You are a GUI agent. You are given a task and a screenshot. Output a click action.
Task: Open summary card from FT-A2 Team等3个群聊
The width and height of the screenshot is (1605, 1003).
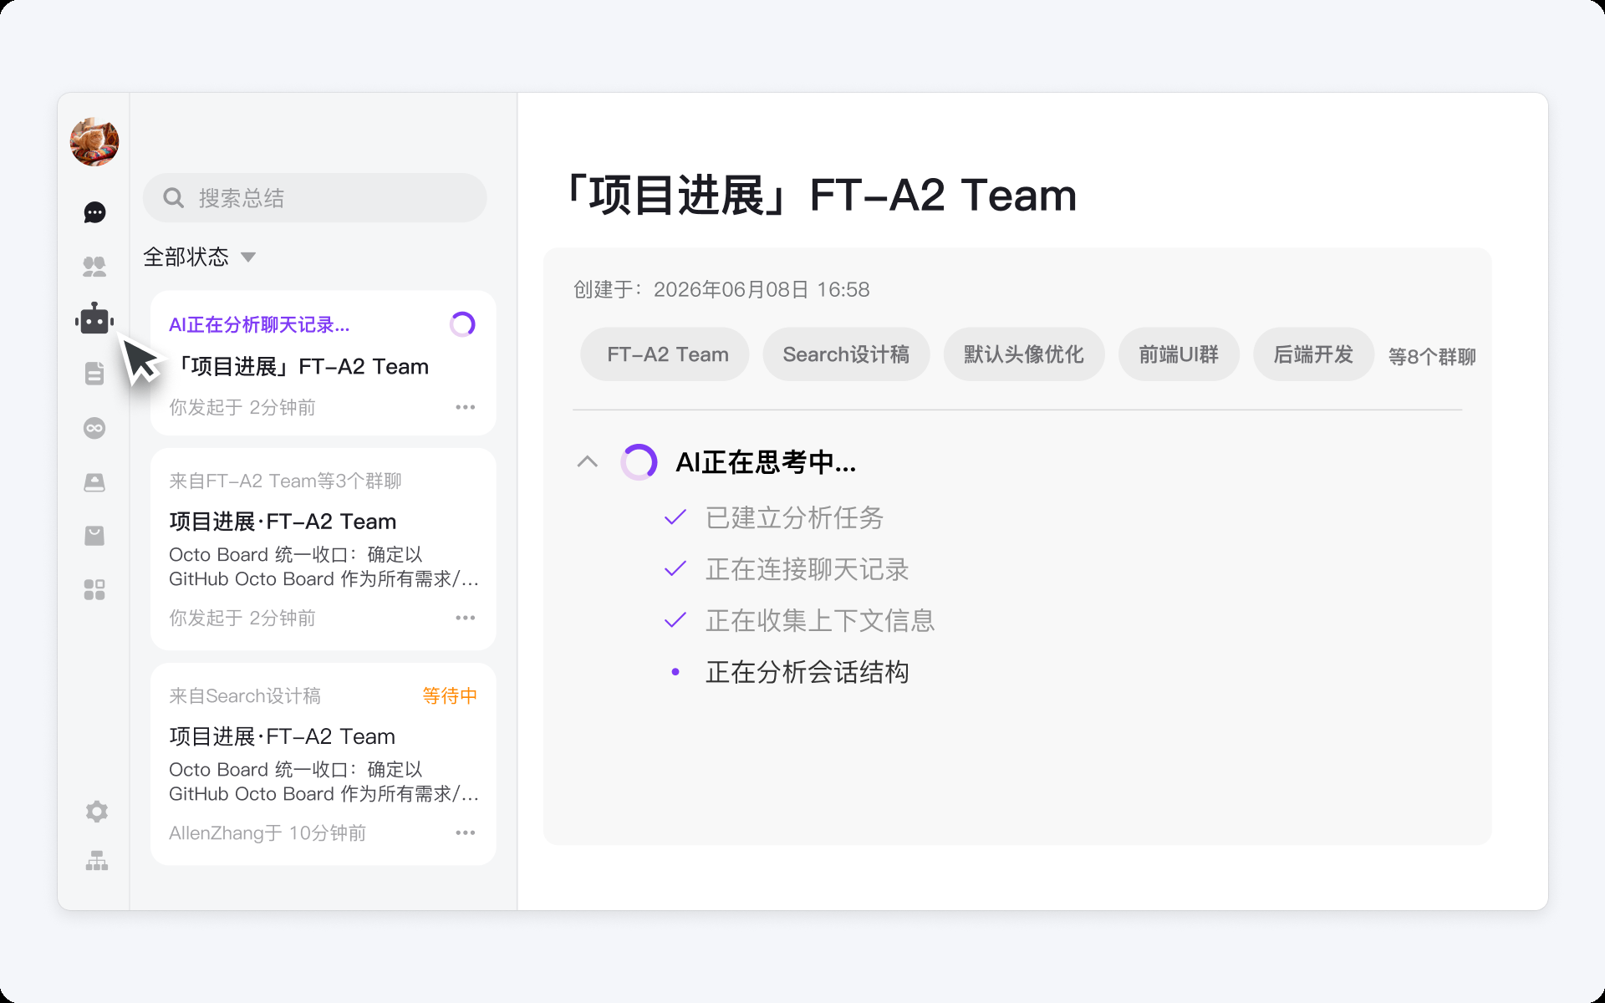pyautogui.click(x=323, y=549)
